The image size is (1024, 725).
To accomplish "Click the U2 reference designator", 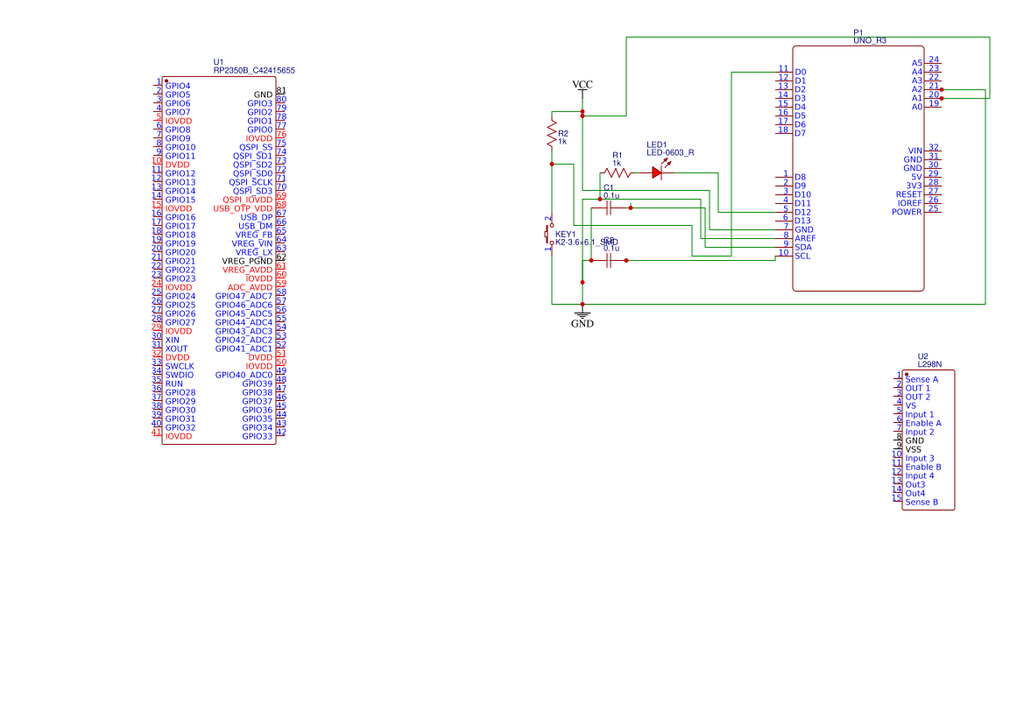I will coord(922,357).
